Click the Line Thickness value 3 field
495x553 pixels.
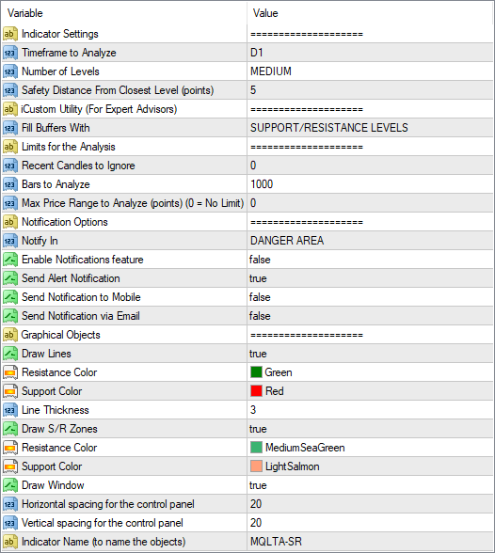tap(370, 410)
